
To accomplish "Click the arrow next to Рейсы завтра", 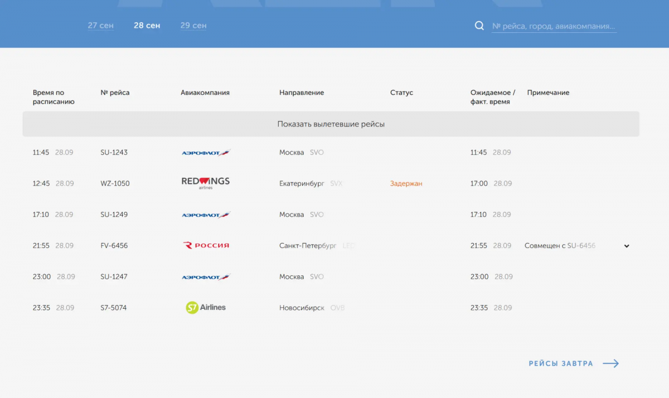I will [x=611, y=363].
